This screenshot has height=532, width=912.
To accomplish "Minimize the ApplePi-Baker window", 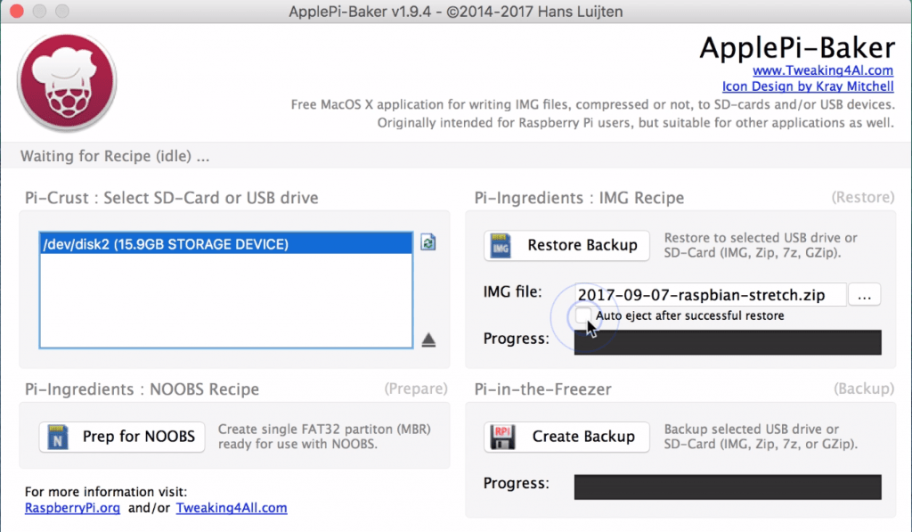I will coord(37,12).
